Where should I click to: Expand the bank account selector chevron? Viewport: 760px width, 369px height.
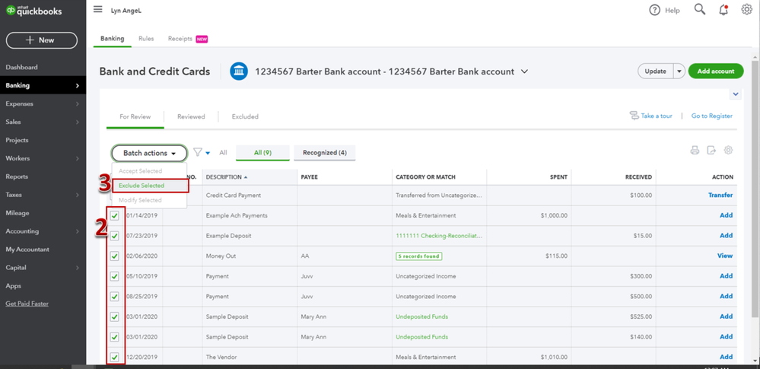524,72
